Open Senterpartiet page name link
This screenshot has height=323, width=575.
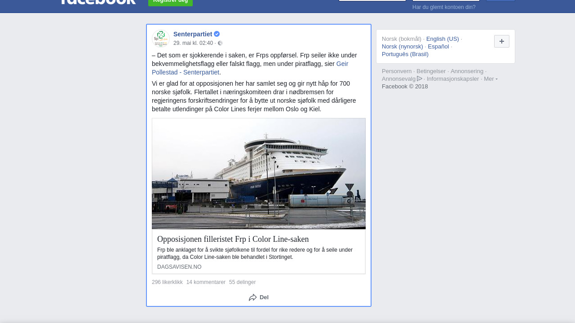[x=193, y=34]
